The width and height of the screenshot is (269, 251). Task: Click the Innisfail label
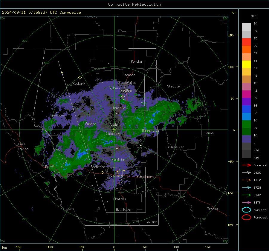point(120,108)
